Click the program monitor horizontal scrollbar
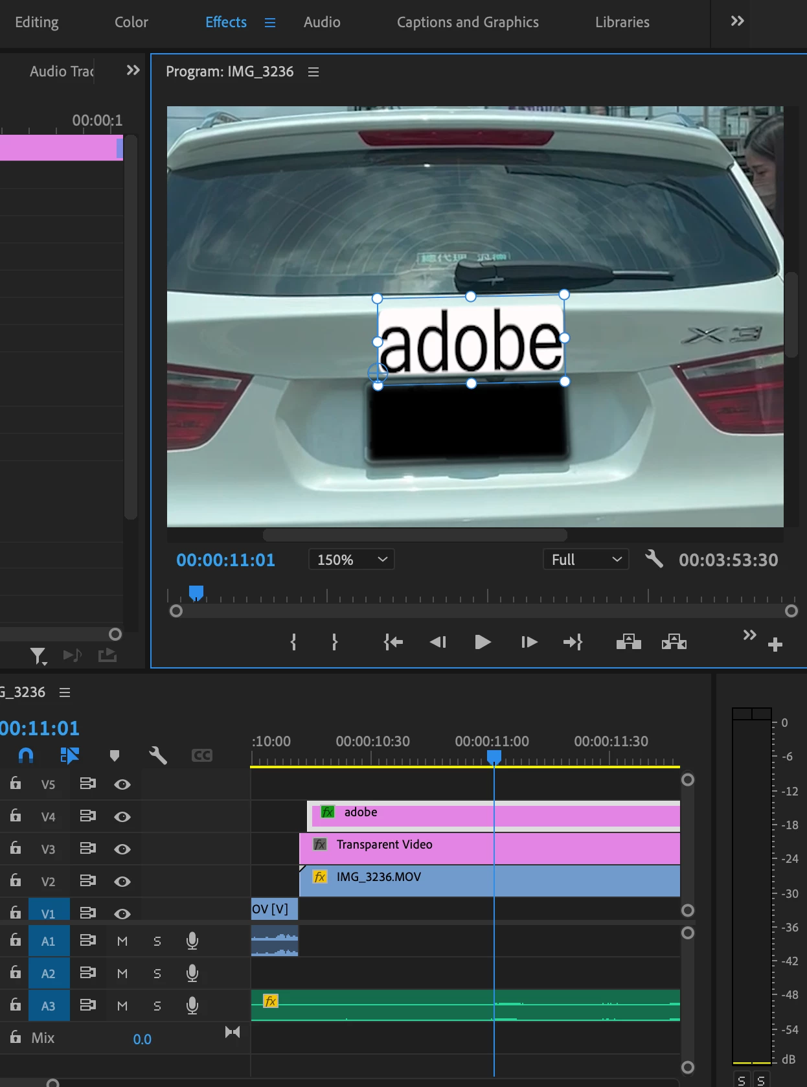The height and width of the screenshot is (1087, 807). click(x=415, y=535)
